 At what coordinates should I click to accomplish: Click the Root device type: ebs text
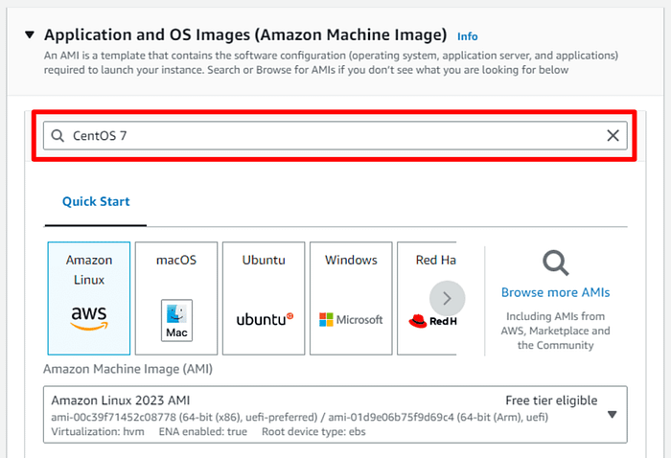(x=313, y=431)
